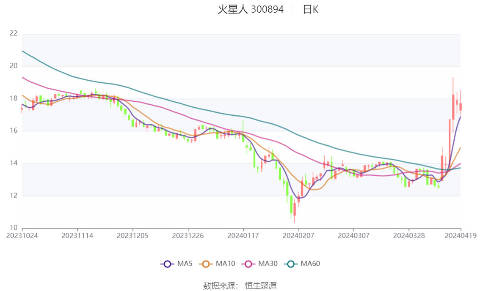Image resolution: width=480 pixels, height=291 pixels.
Task: Click the 火星人 300894 chart title
Action: [251, 9]
